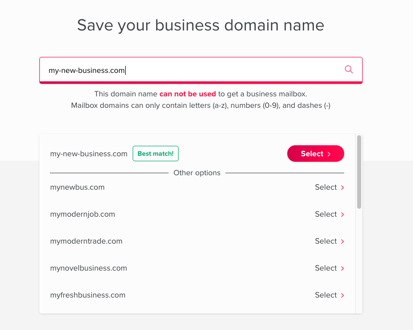413x330 pixels.
Task: Click the mynovelbusiness.com domain name text
Action: pos(88,268)
